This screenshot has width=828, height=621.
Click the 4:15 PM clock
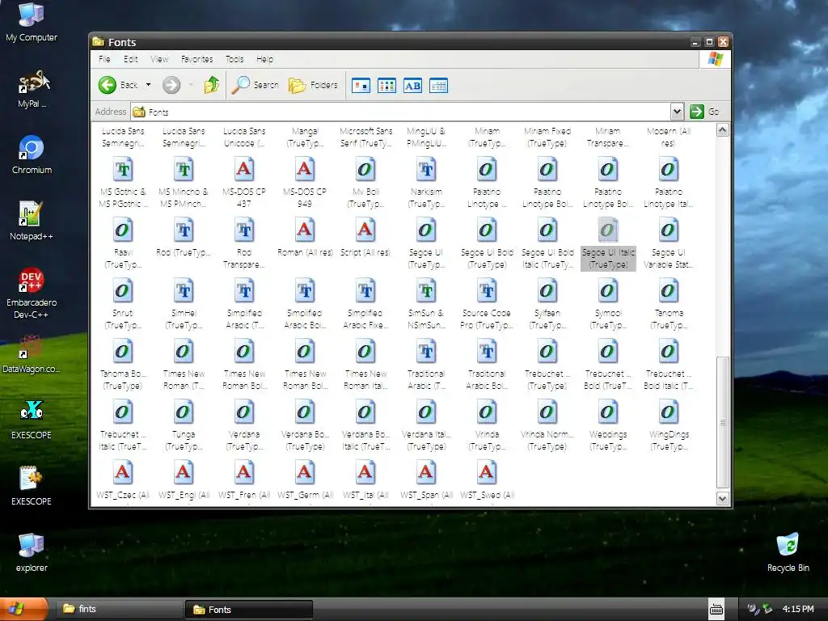pyautogui.click(x=798, y=609)
